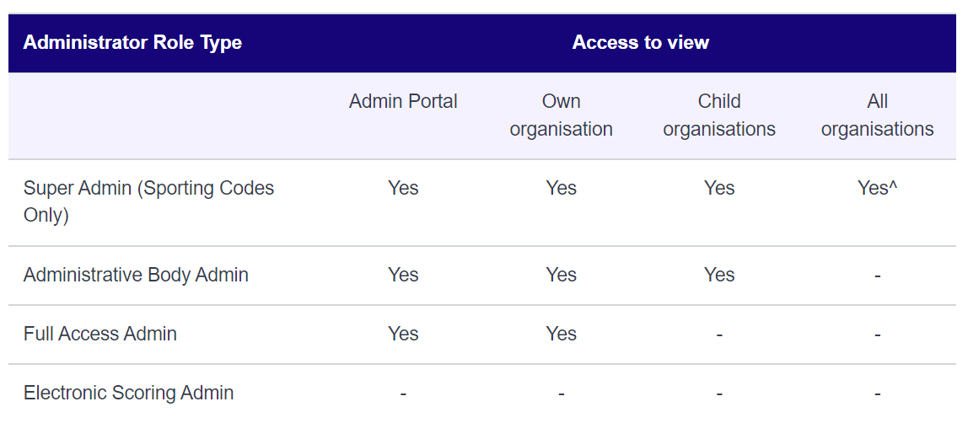Click Administrative Body Admin's All organisations dash
This screenshot has width=968, height=423.
877,276
